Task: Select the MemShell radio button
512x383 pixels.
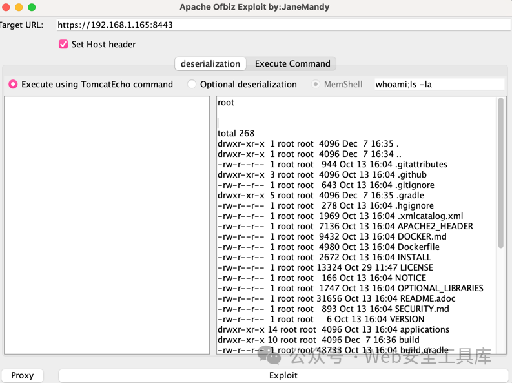Action: [x=316, y=84]
